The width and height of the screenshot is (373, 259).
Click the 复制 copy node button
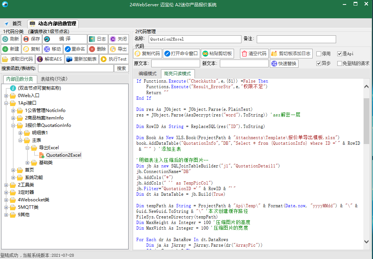[32, 49]
